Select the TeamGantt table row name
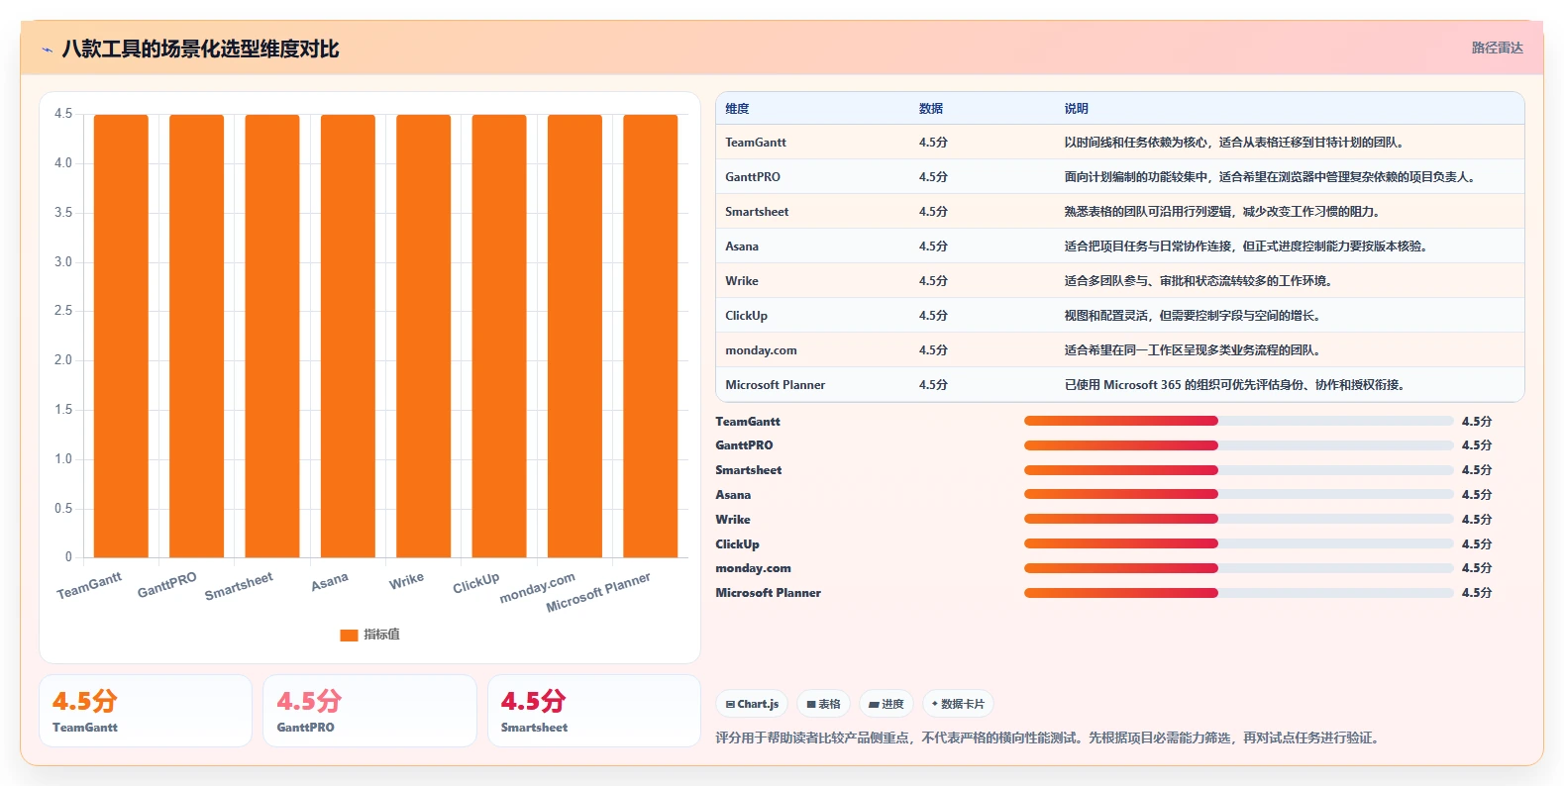Viewport: 1564px width, 786px height. coord(756,143)
